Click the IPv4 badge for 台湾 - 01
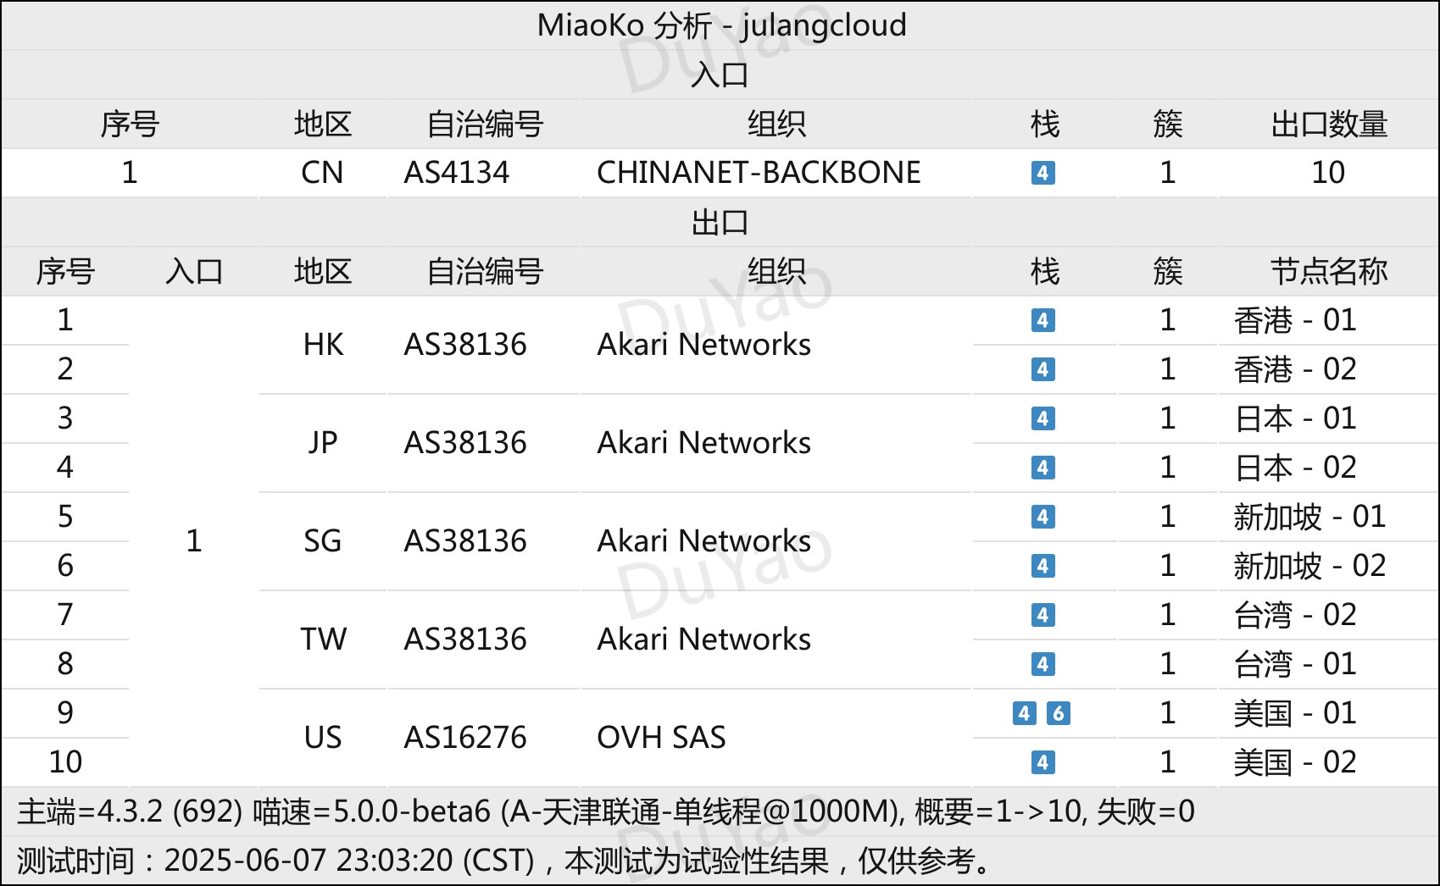1440x886 pixels. [x=1042, y=664]
